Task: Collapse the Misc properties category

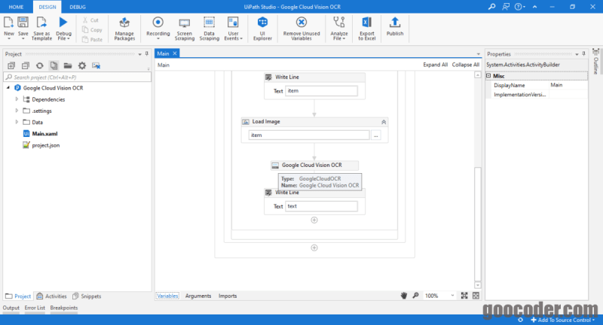Action: [x=488, y=76]
